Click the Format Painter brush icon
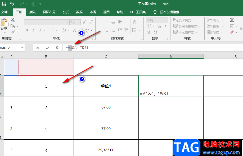 click(13, 32)
